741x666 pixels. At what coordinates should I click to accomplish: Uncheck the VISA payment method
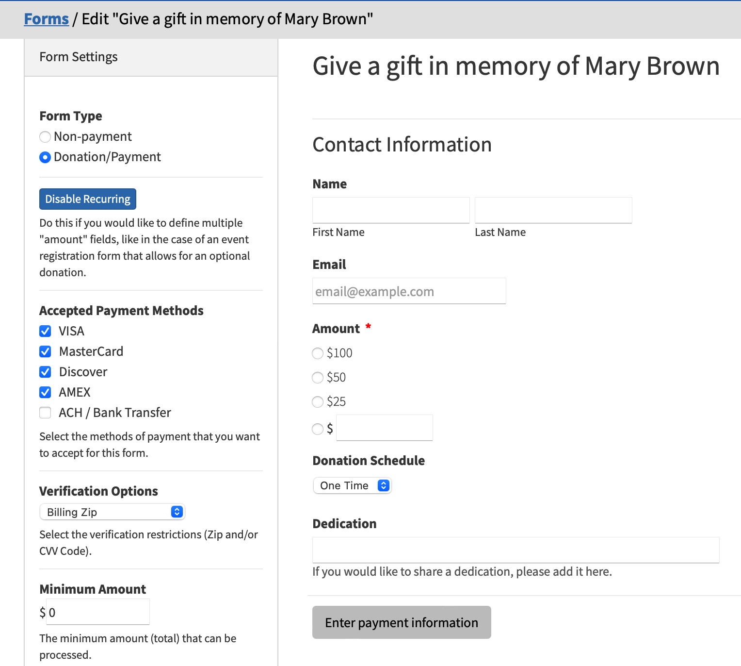pos(45,331)
